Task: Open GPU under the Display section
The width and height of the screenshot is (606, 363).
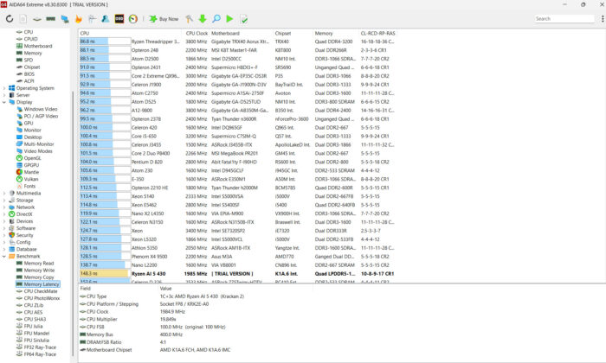Action: (29, 123)
